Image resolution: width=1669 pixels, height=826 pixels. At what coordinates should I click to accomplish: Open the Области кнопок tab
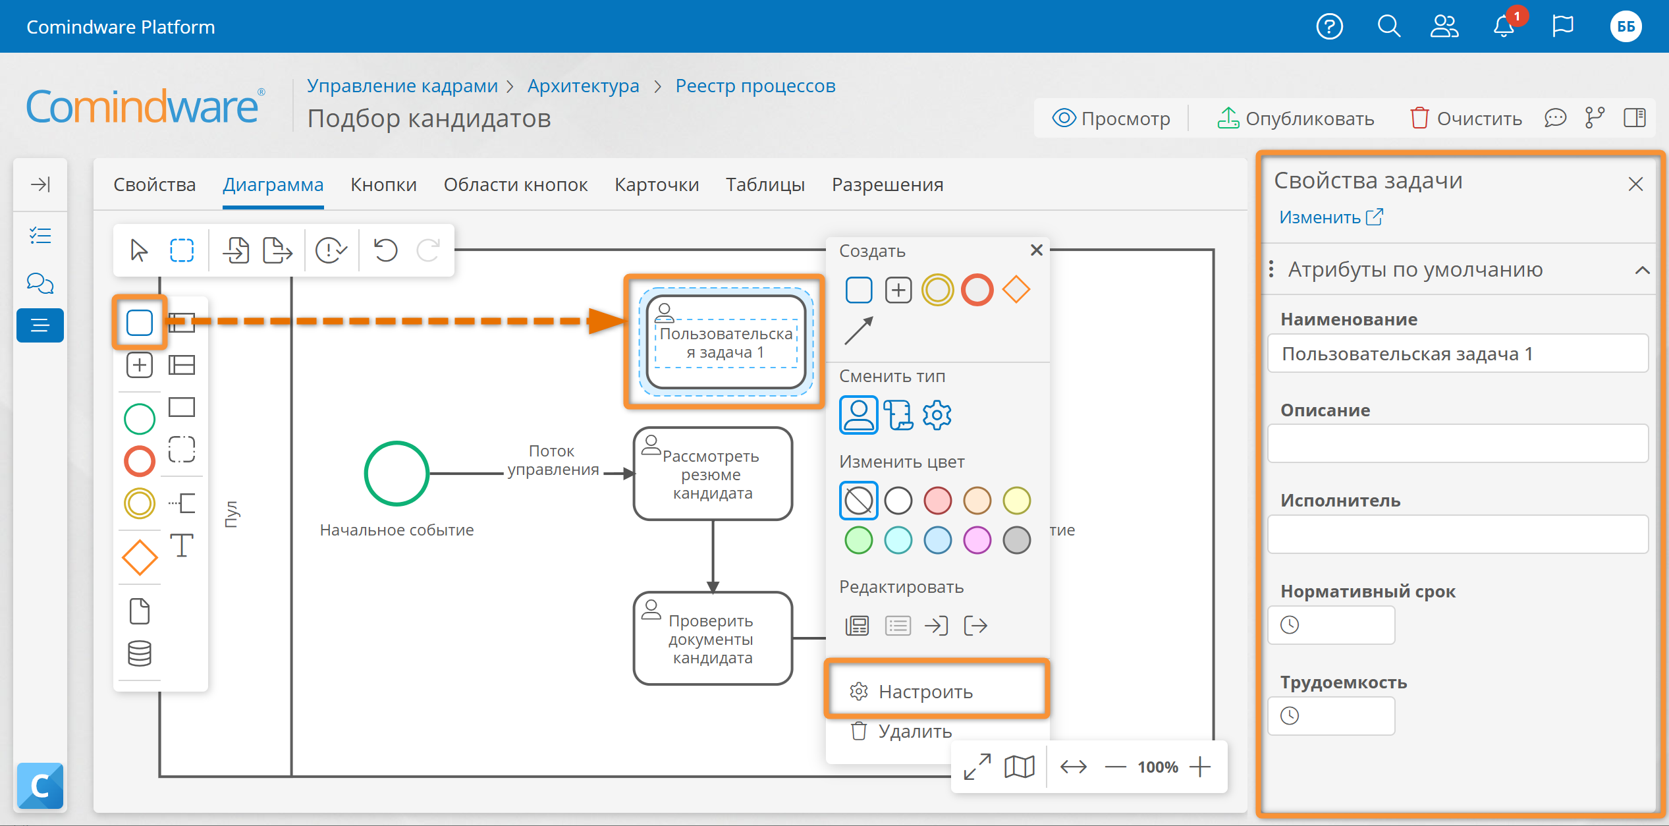coord(516,184)
